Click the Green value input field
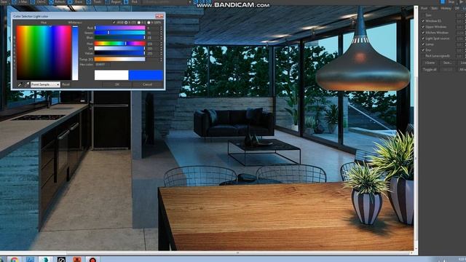The height and width of the screenshot is (262, 466). [x=154, y=33]
